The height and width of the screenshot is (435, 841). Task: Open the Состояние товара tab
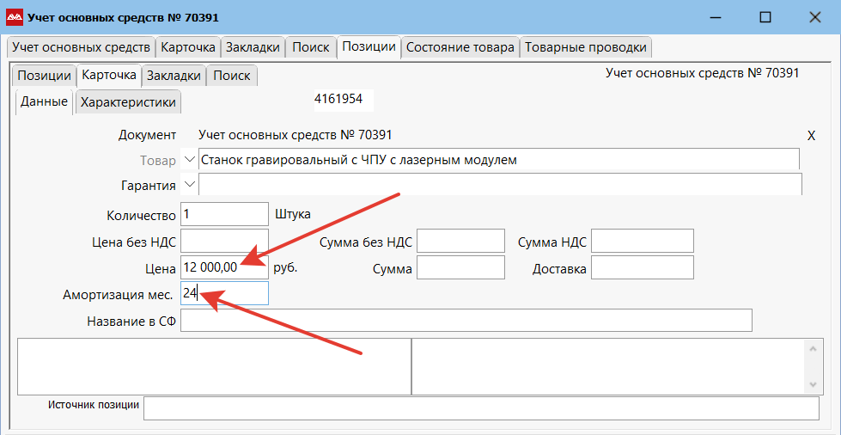click(460, 47)
